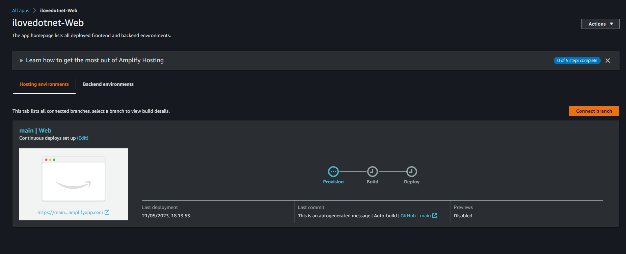The height and width of the screenshot is (254, 626).
Task: Click the Provision step status icon
Action: (333, 172)
